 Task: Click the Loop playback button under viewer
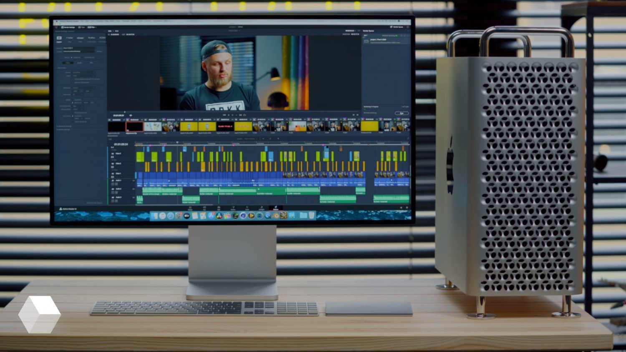(245, 115)
